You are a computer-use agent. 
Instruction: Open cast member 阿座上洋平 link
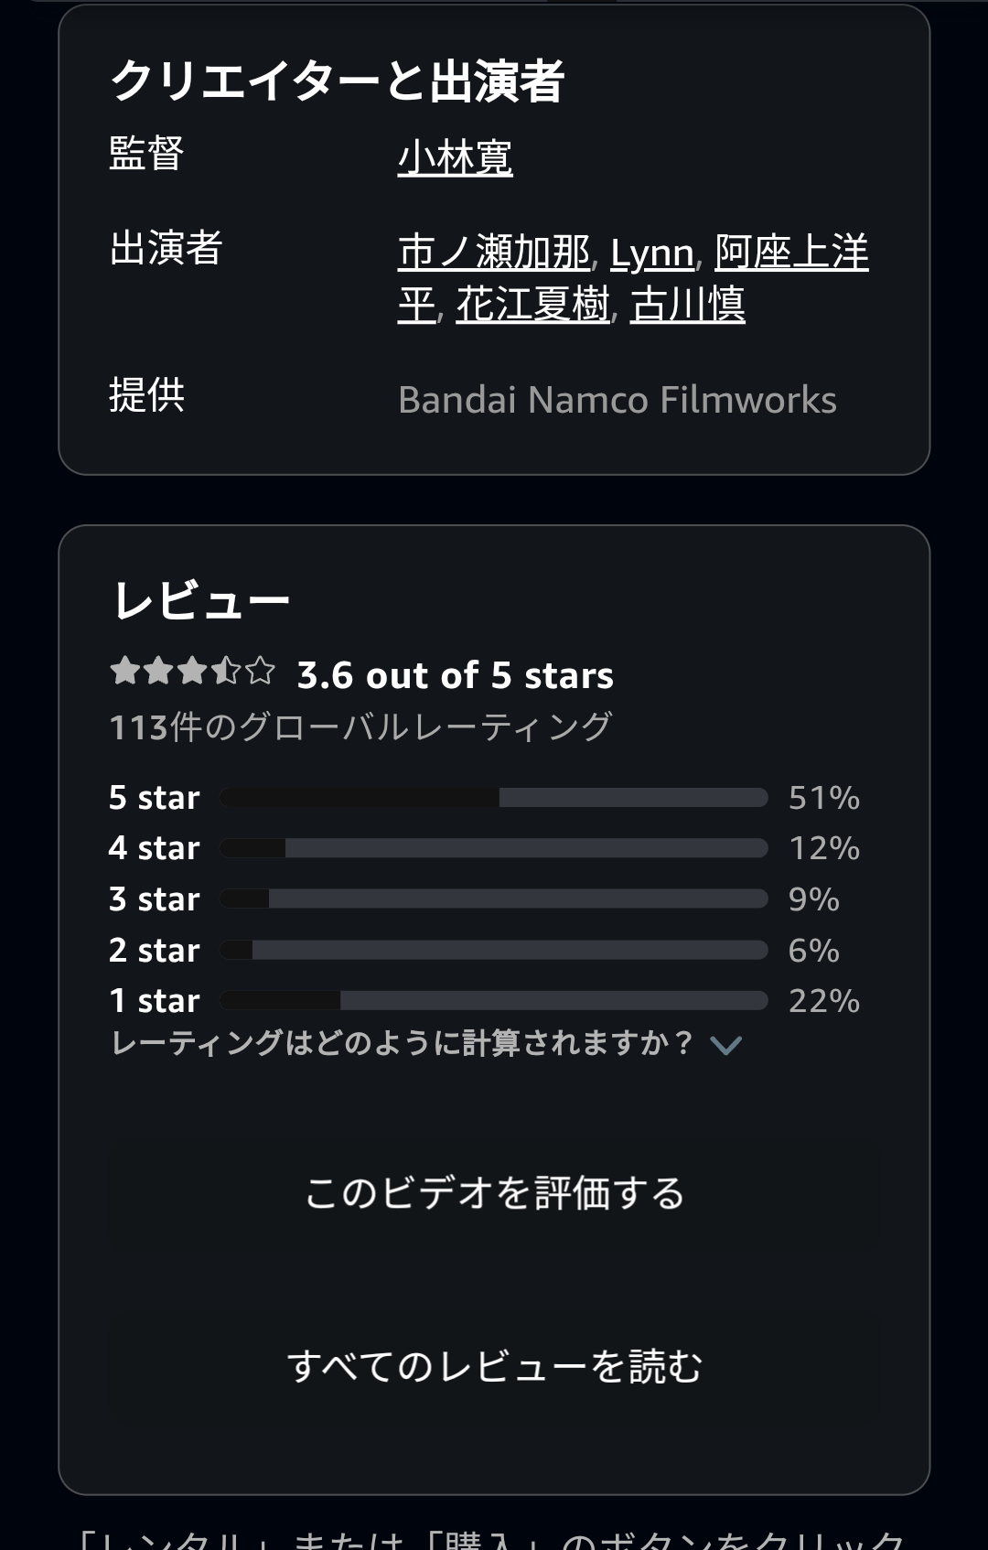790,253
